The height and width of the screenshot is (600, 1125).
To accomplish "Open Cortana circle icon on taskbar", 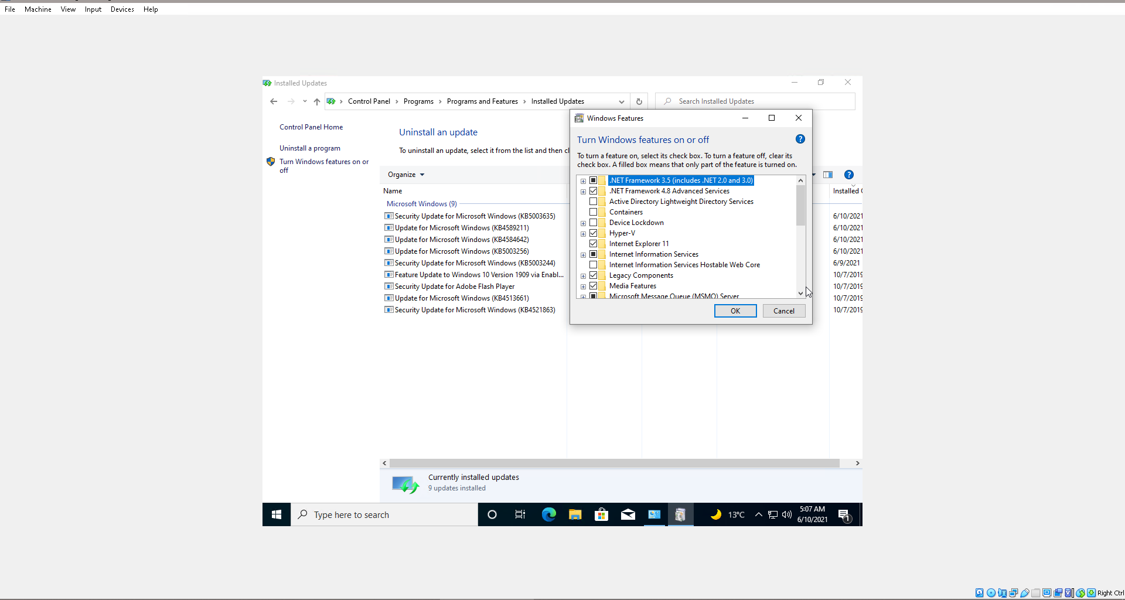I will pyautogui.click(x=492, y=514).
